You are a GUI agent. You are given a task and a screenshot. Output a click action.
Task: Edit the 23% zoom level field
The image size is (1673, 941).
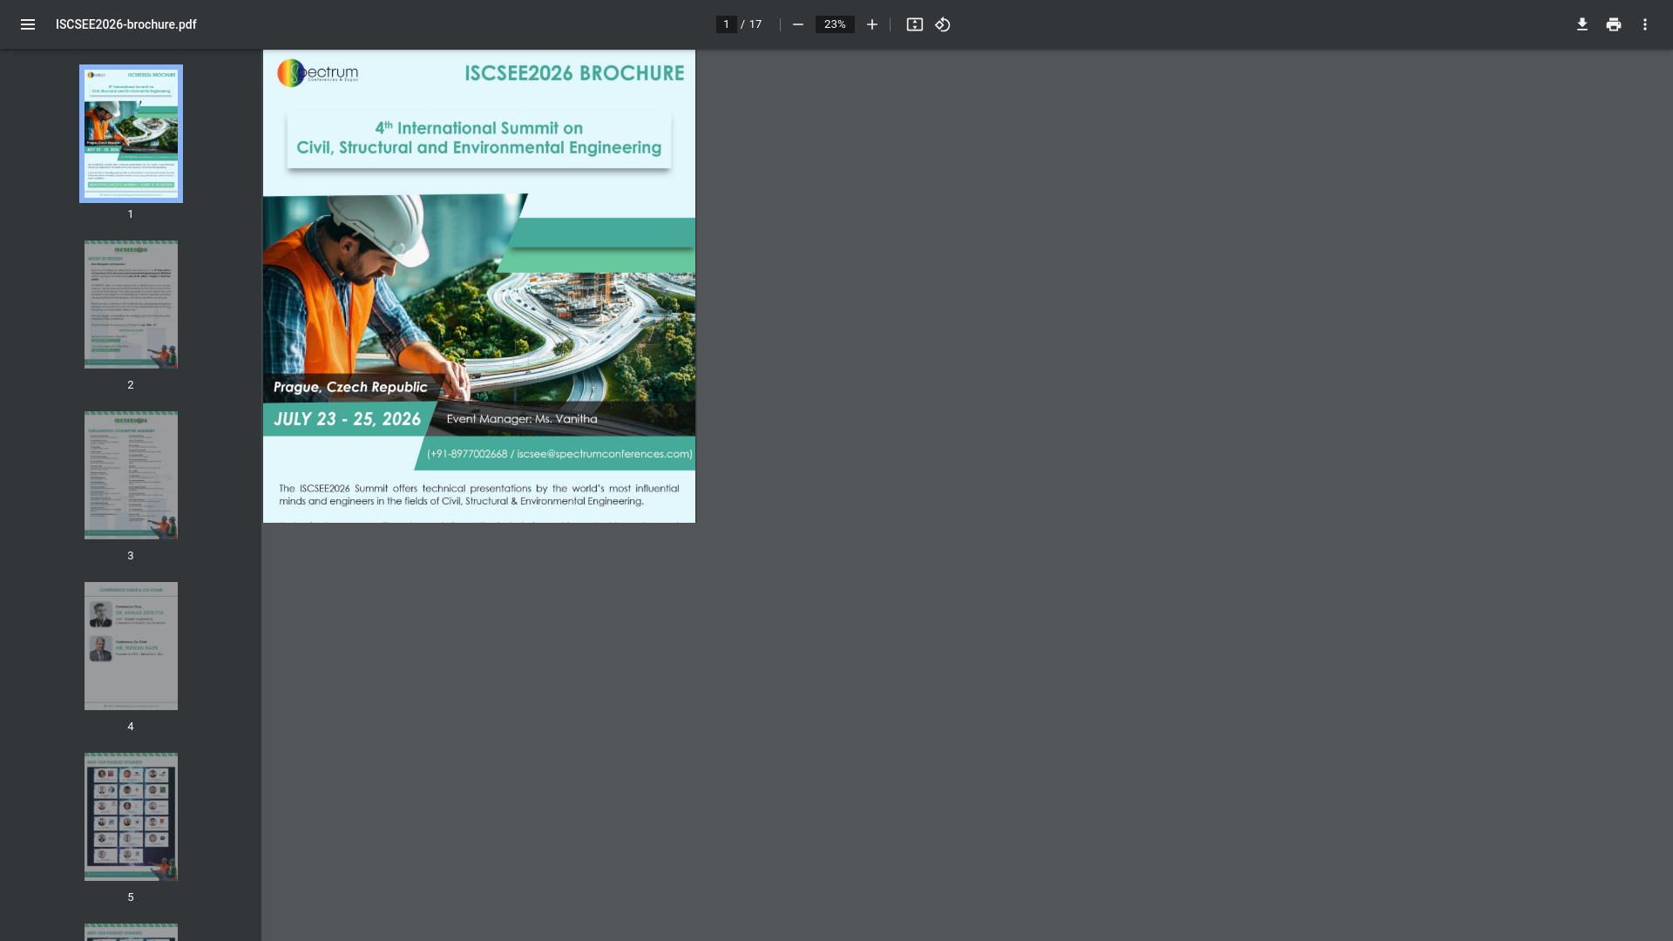(x=835, y=24)
